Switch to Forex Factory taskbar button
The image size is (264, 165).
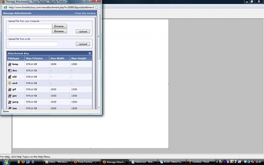coord(86,162)
